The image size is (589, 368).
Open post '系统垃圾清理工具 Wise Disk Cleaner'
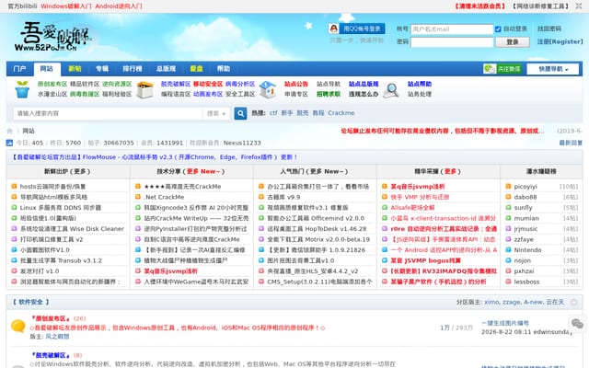click(72, 229)
